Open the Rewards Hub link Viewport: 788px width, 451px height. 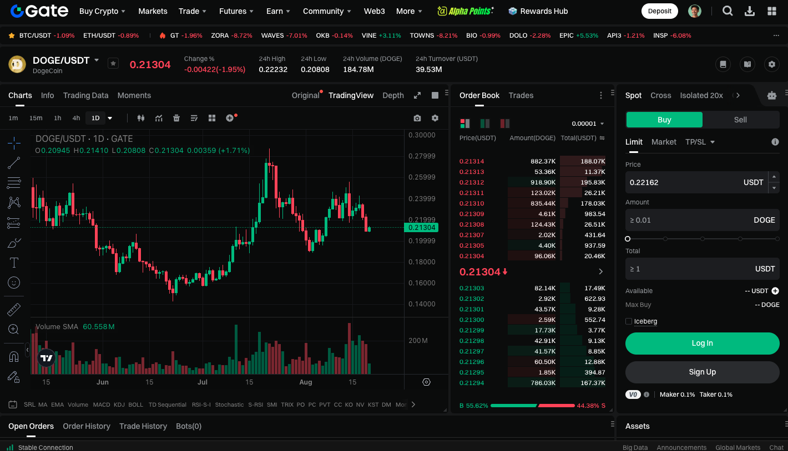[538, 11]
